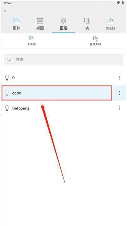Open the 跟踪 trace tab
127x226 pixels.
16,24
